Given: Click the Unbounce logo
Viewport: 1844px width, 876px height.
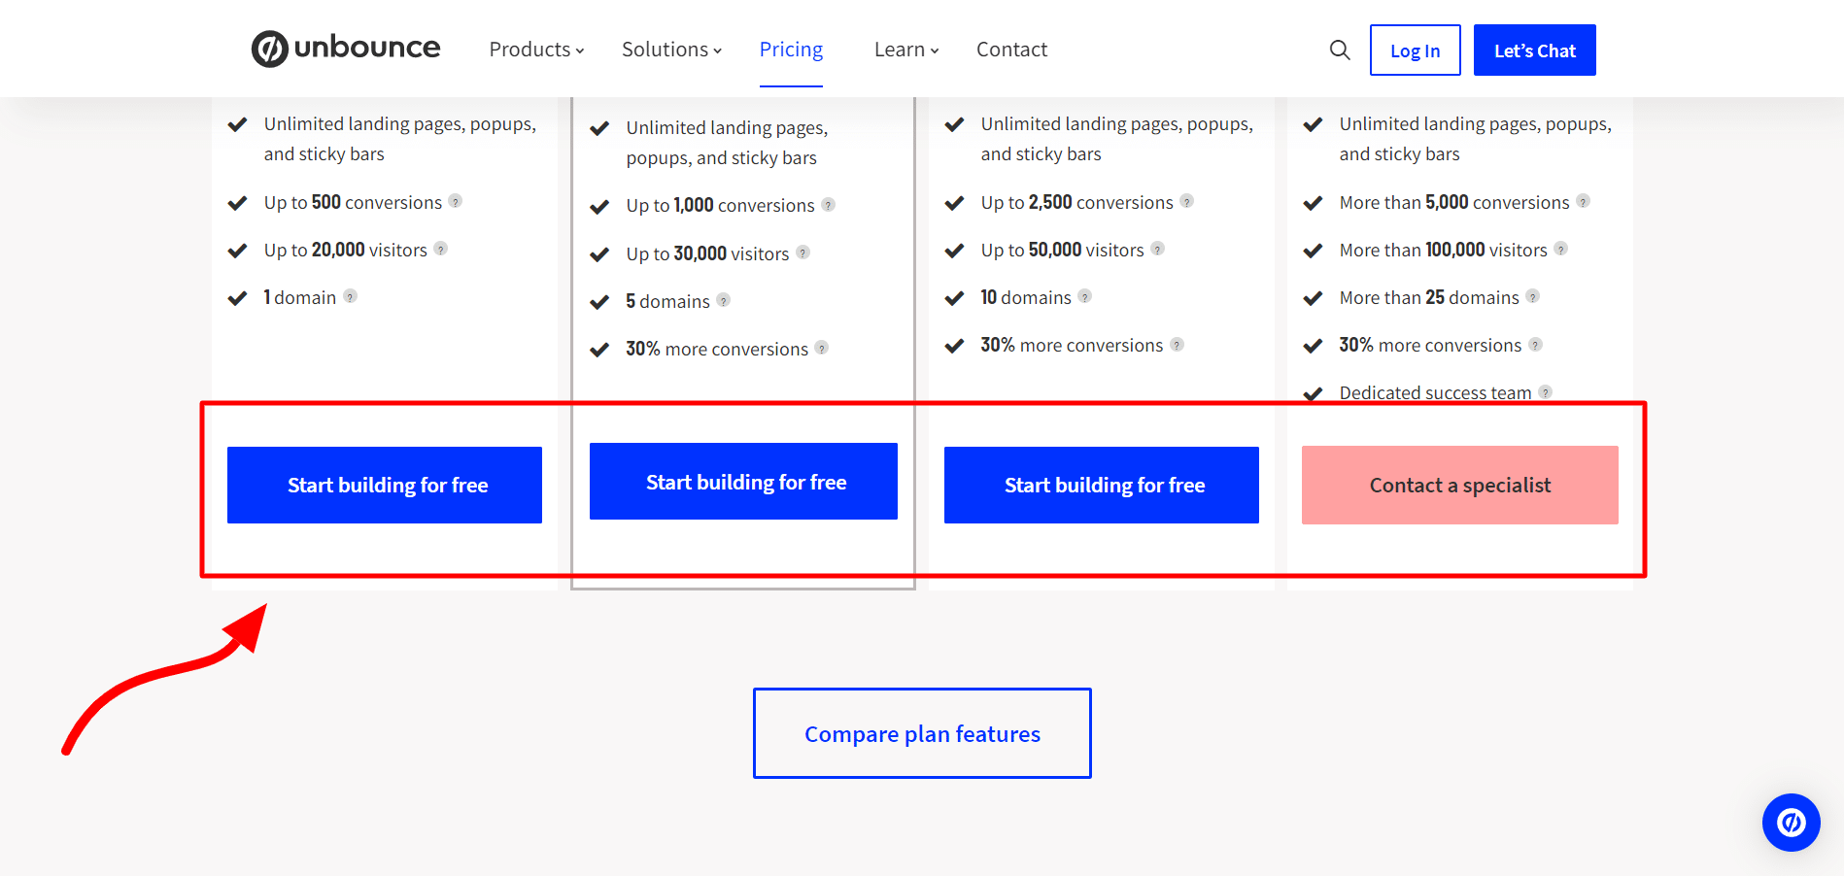Looking at the screenshot, I should 346,49.
